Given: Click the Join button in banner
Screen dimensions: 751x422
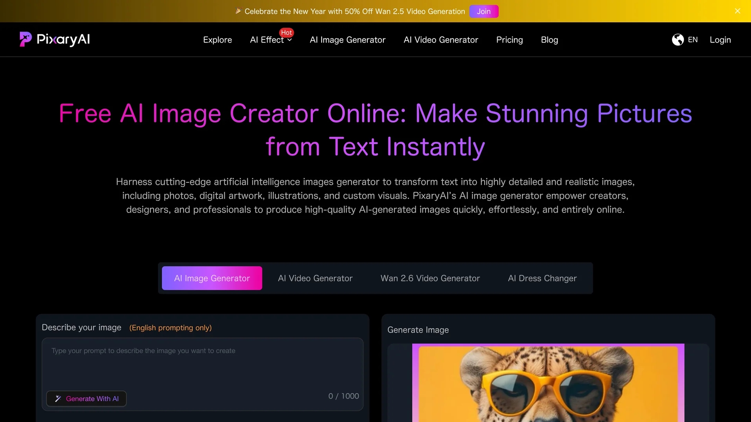Looking at the screenshot, I should [x=484, y=11].
